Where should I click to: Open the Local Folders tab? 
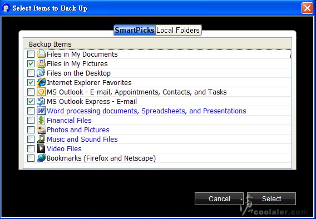pos(178,30)
